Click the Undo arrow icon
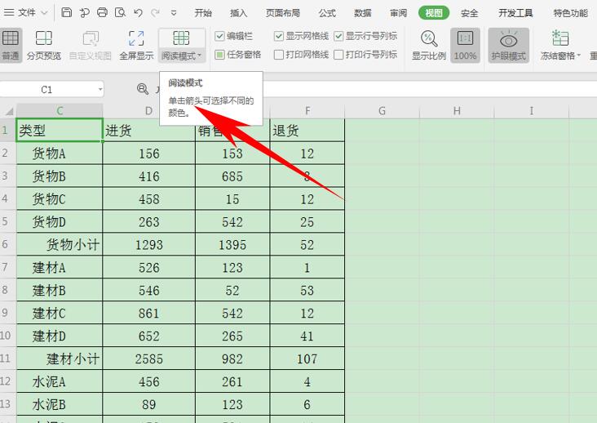Screen dimensions: 597x423 coord(138,13)
